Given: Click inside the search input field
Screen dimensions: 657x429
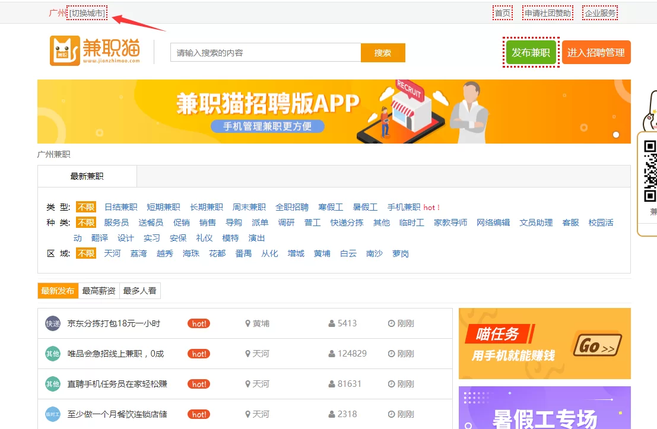Looking at the screenshot, I should [264, 52].
